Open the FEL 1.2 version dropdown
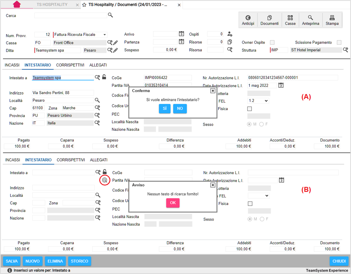This screenshot has height=274, width=351. click(258, 101)
